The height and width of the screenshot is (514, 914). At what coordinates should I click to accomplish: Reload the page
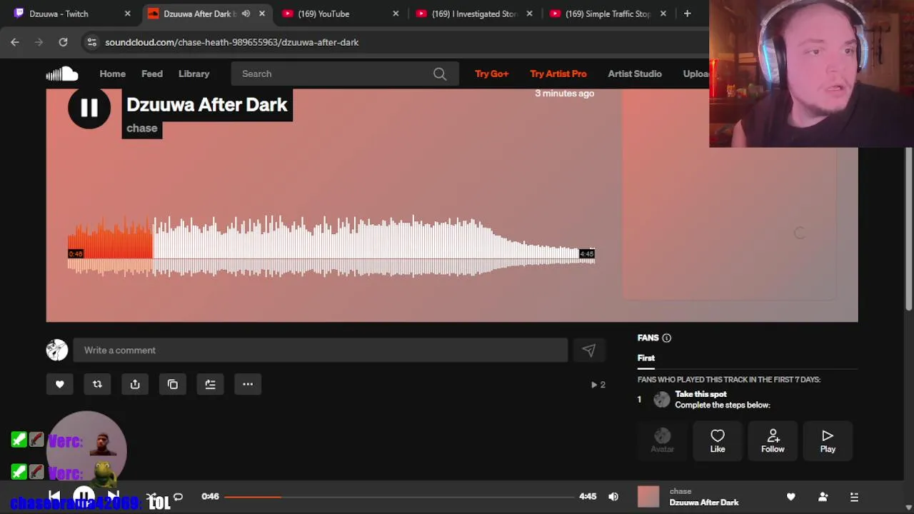pyautogui.click(x=63, y=42)
